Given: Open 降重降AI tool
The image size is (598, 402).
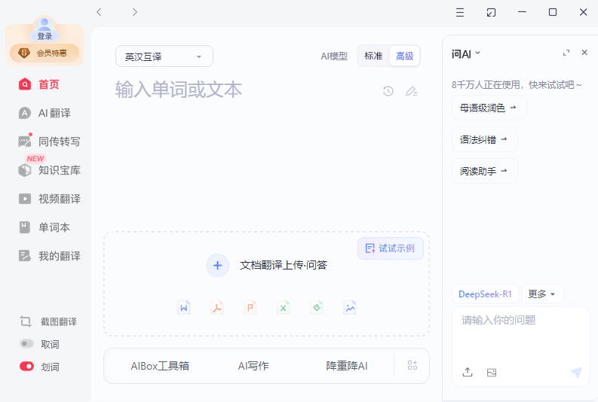Looking at the screenshot, I should point(347,366).
